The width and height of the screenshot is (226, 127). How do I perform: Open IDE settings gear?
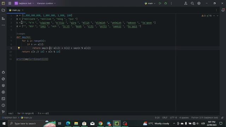199,3
